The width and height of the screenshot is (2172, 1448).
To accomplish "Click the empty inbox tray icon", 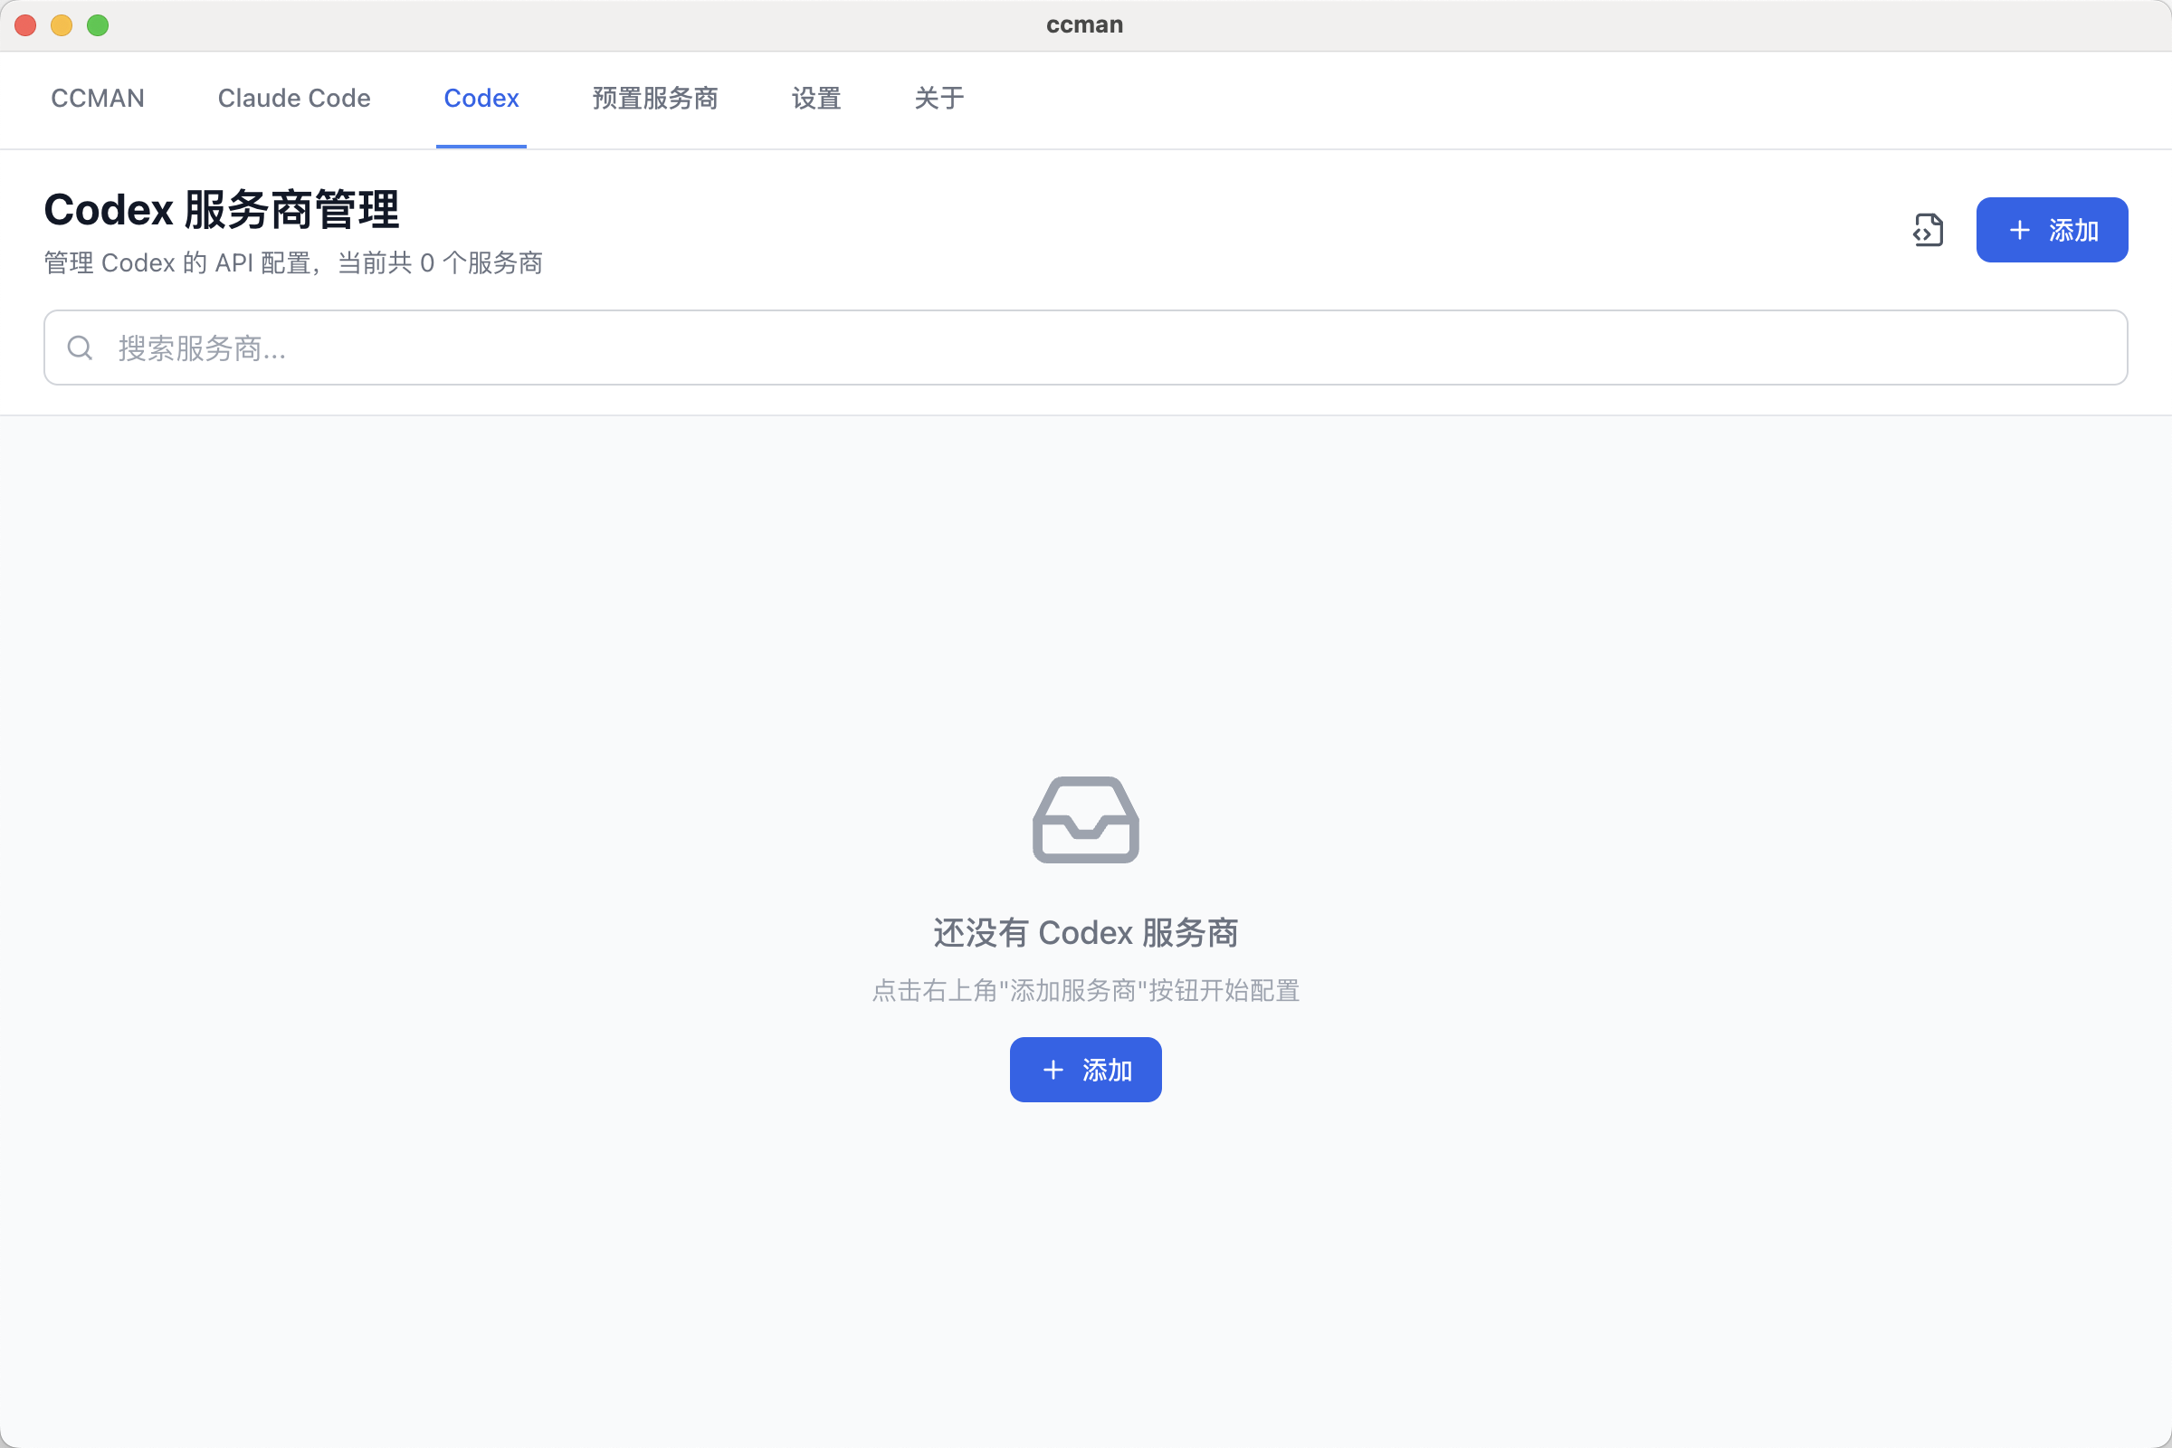I will click(1085, 820).
